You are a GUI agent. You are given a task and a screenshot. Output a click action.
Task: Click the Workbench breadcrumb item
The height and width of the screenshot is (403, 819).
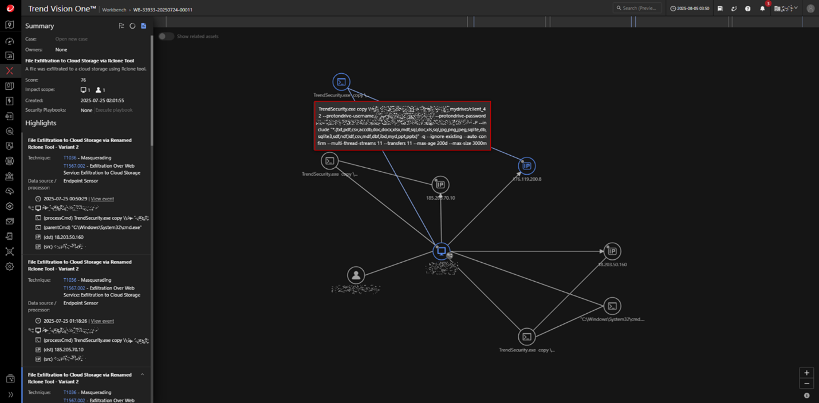pyautogui.click(x=115, y=10)
